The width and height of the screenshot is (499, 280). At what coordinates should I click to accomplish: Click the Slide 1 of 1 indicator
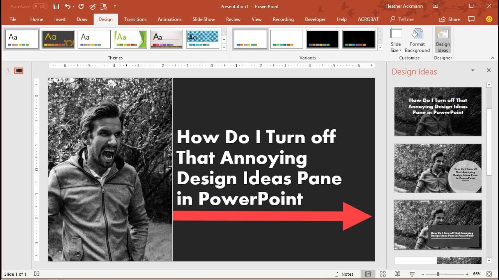[x=16, y=274]
